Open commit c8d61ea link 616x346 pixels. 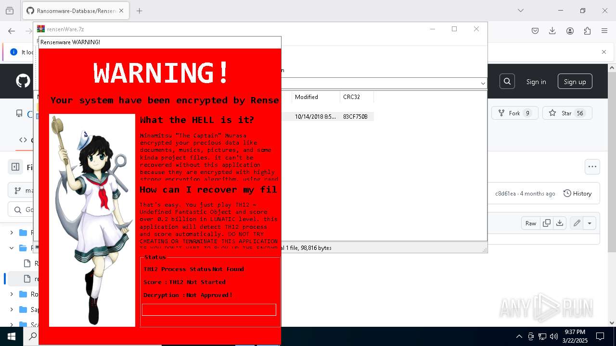pos(505,194)
